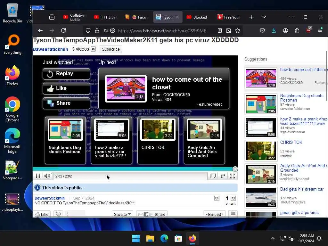Image resolution: width=328 pixels, height=246 pixels.
Task: Reload the page with refresh icon
Action: (x=63, y=30)
